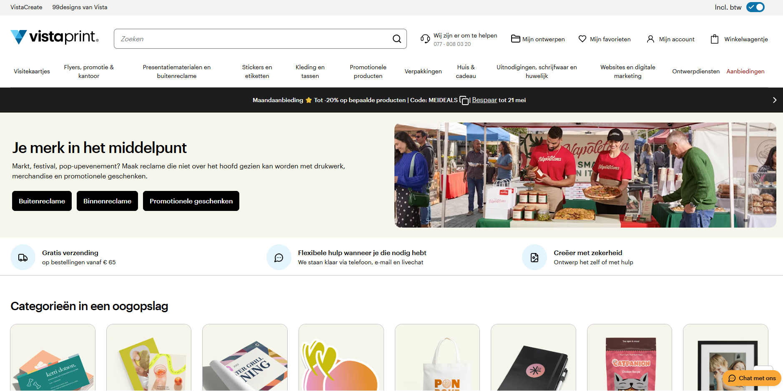Image resolution: width=783 pixels, height=391 pixels.
Task: Click the Gratis verzending truck icon
Action: click(x=23, y=257)
